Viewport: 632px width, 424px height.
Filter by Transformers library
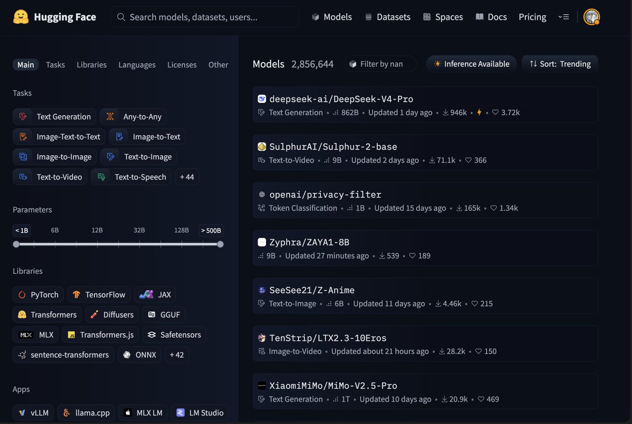click(x=47, y=314)
